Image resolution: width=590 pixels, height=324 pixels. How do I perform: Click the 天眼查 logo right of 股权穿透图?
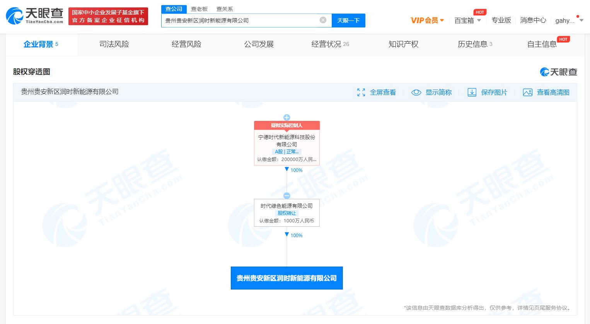tap(559, 72)
